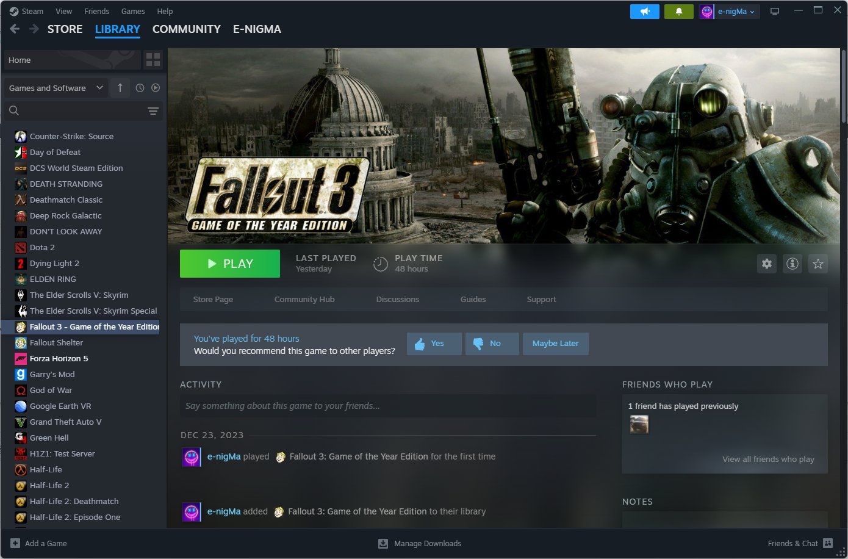This screenshot has width=848, height=559.
Task: Select Deep Rock Galactic in library
Action: [x=65, y=215]
